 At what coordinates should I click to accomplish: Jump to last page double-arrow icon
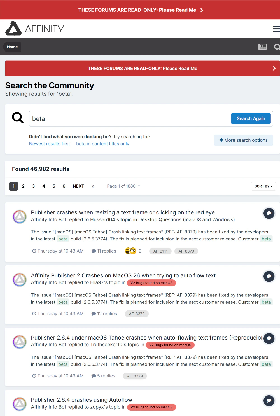[x=93, y=186]
